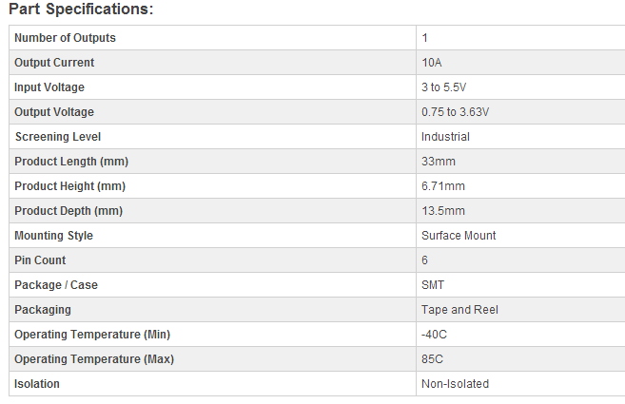Image resolution: width=625 pixels, height=404 pixels.
Task: Click the Pin Count label
Action: [x=40, y=260]
